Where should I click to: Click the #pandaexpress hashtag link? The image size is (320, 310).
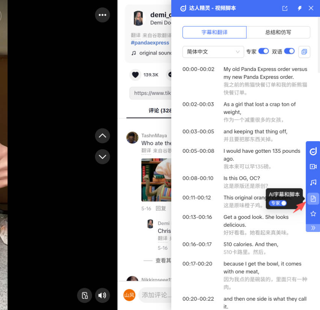point(150,43)
